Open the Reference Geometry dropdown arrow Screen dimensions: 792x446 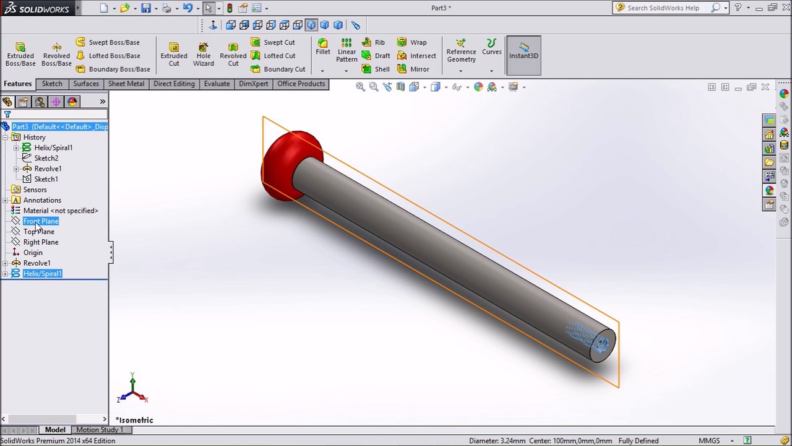(x=460, y=70)
